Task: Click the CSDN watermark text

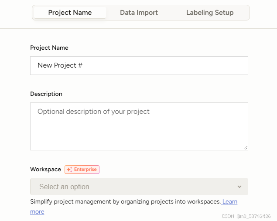Action: (x=246, y=216)
